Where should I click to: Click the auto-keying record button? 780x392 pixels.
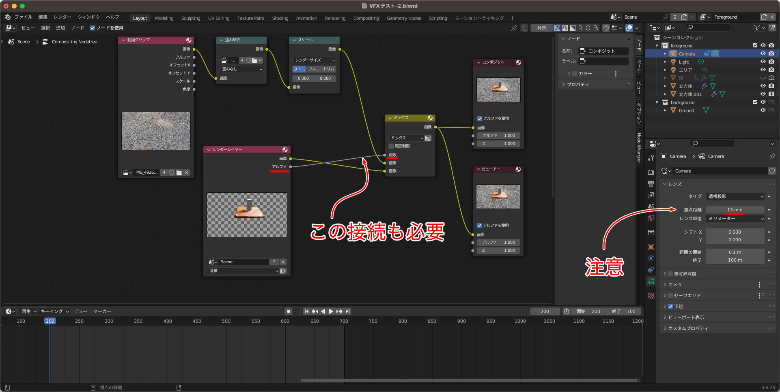pyautogui.click(x=289, y=311)
